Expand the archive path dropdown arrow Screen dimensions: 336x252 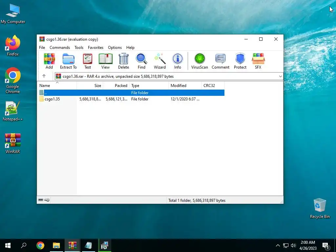point(280,76)
